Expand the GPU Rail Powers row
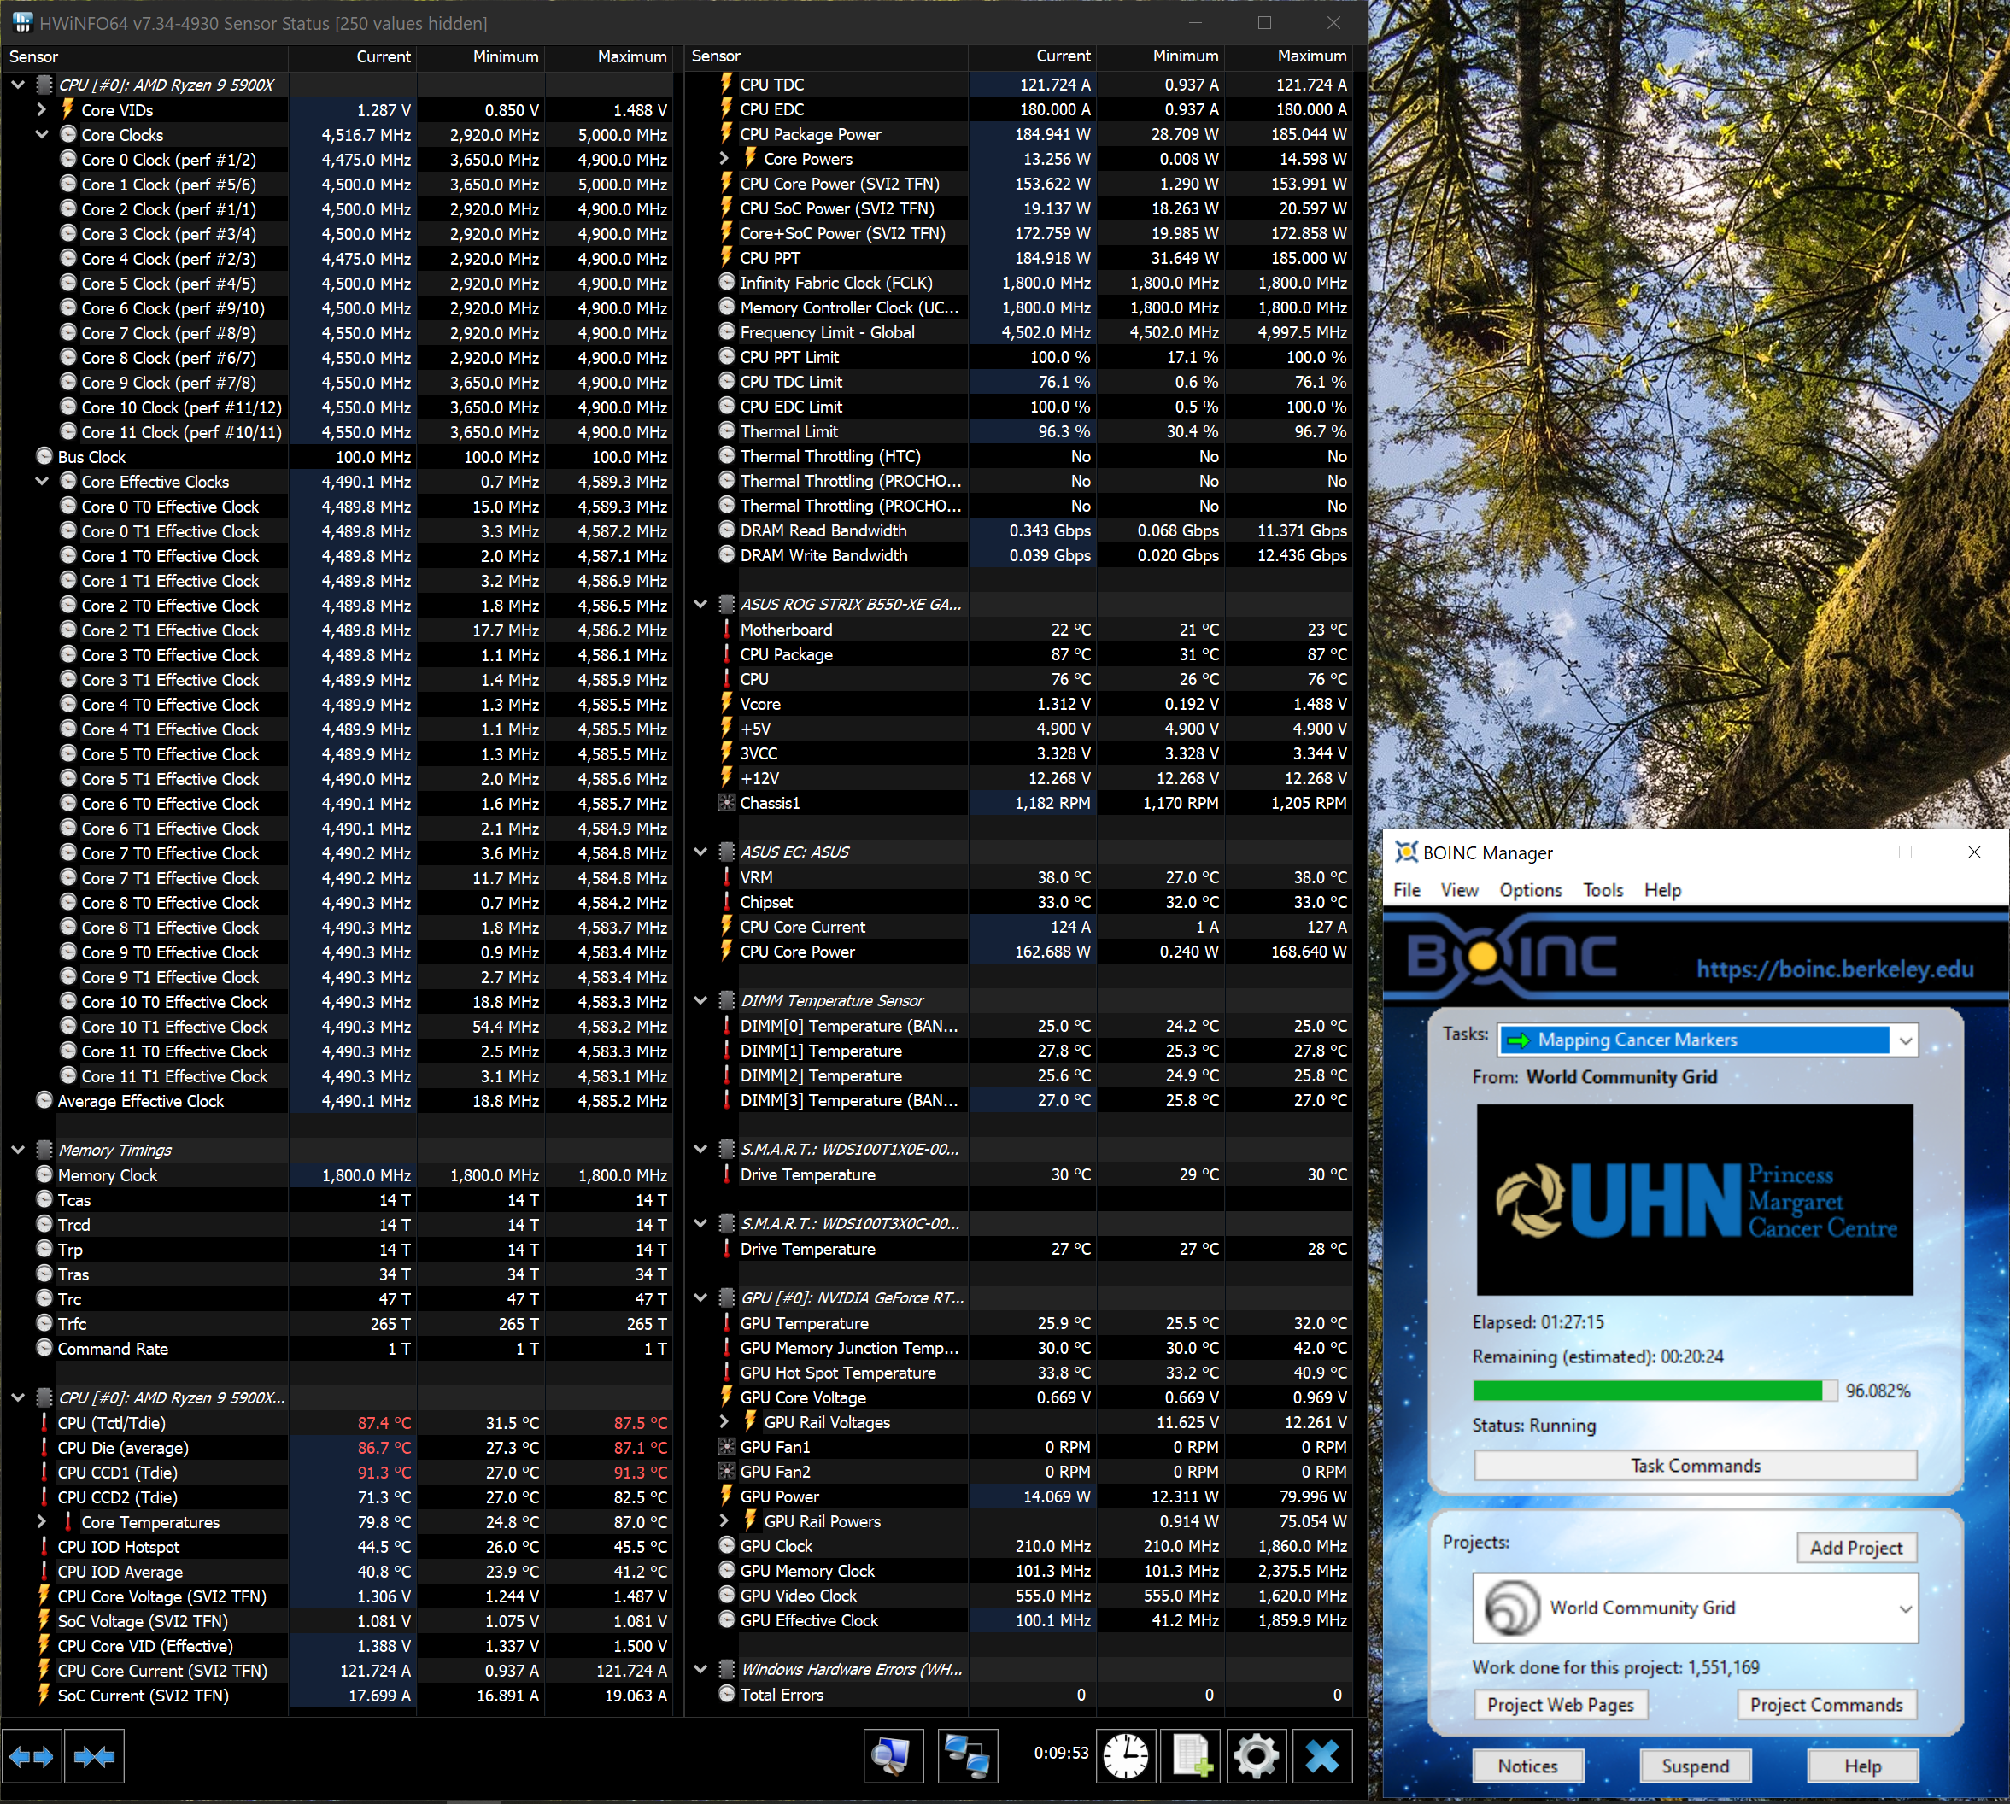This screenshot has height=1804, width=2010. [724, 1521]
